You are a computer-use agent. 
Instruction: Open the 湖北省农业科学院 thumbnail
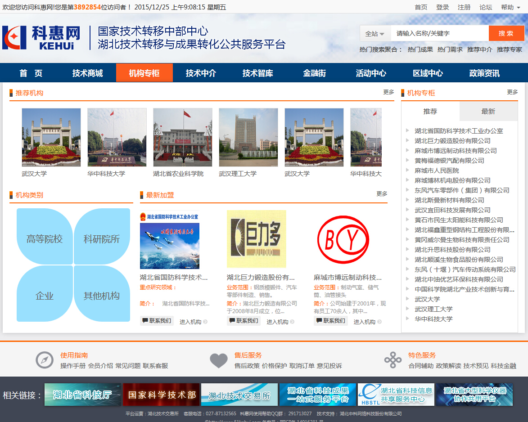point(183,137)
